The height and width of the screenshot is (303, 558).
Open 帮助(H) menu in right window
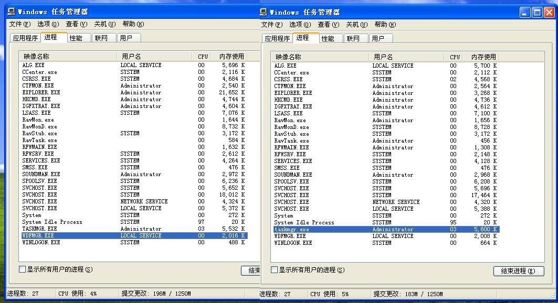(x=385, y=25)
